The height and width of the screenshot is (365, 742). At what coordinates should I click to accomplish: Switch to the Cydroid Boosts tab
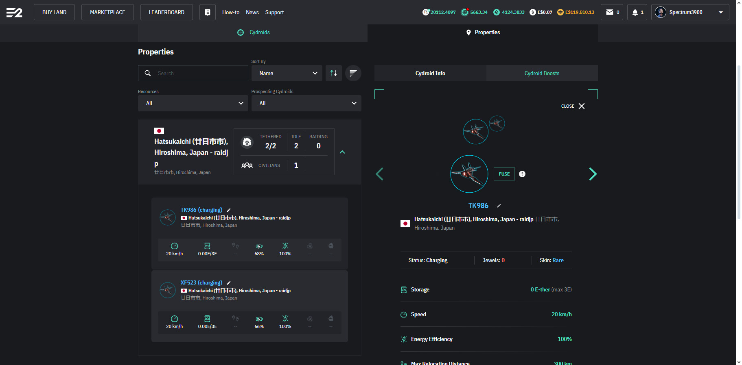[541, 73]
